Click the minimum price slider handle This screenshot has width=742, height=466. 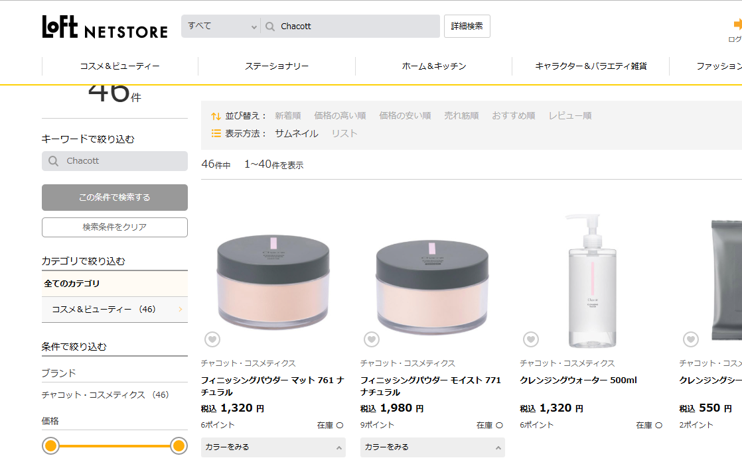tap(50, 445)
